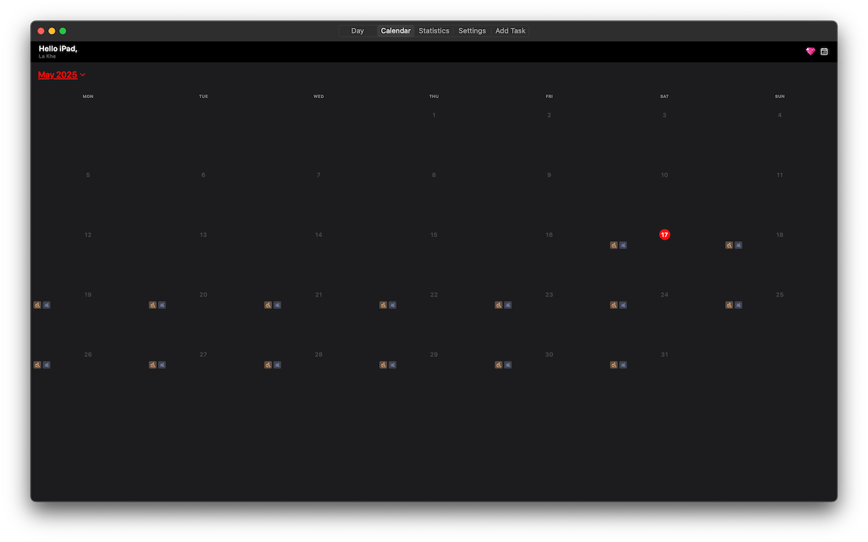Click the blue task icon on May 29
Viewport: 868px width, 542px height.
393,364
